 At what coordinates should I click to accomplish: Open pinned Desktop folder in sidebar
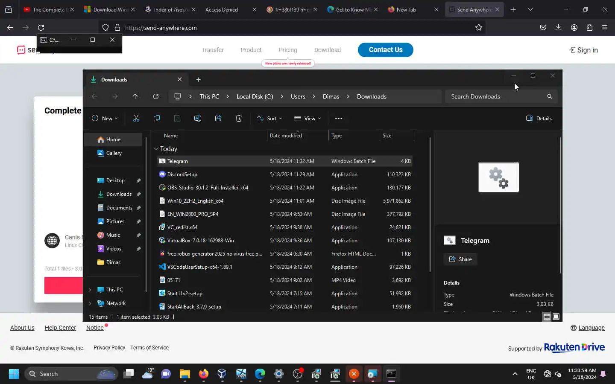click(x=115, y=180)
